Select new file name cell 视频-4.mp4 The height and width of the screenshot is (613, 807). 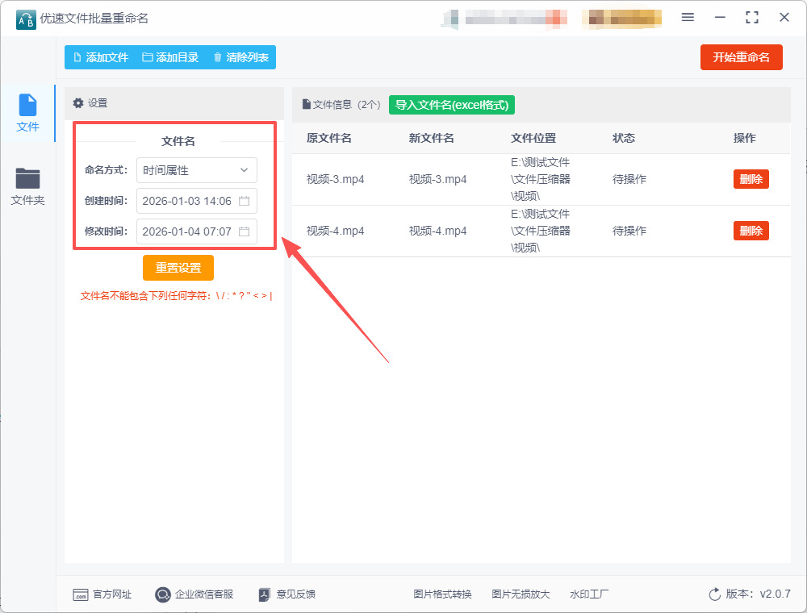coord(437,231)
